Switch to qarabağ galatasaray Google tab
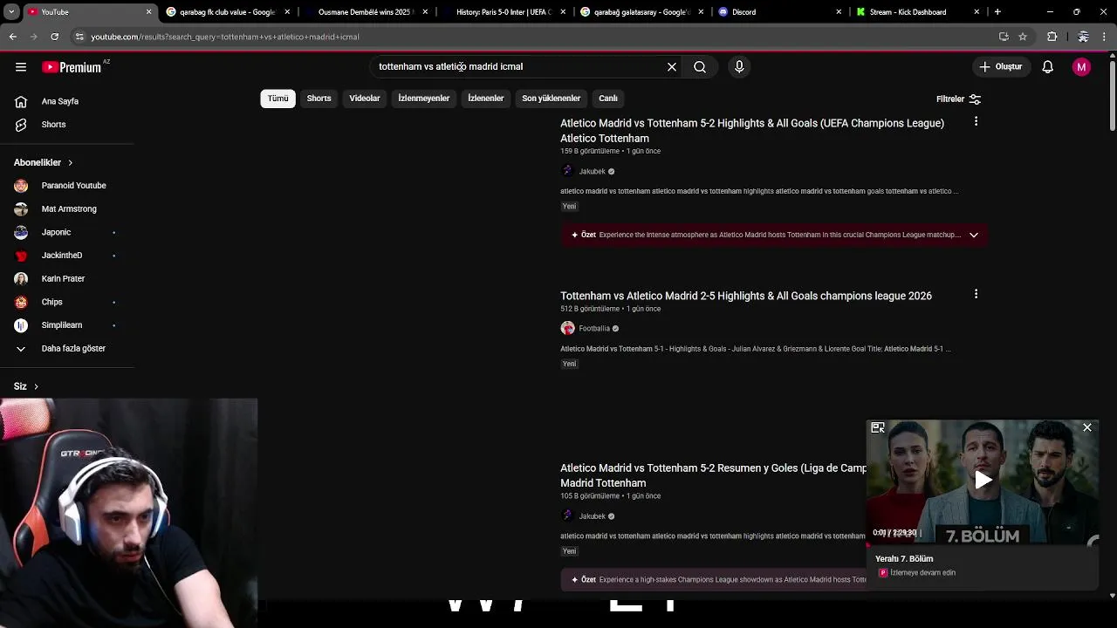Image resolution: width=1117 pixels, height=628 pixels. click(x=641, y=12)
